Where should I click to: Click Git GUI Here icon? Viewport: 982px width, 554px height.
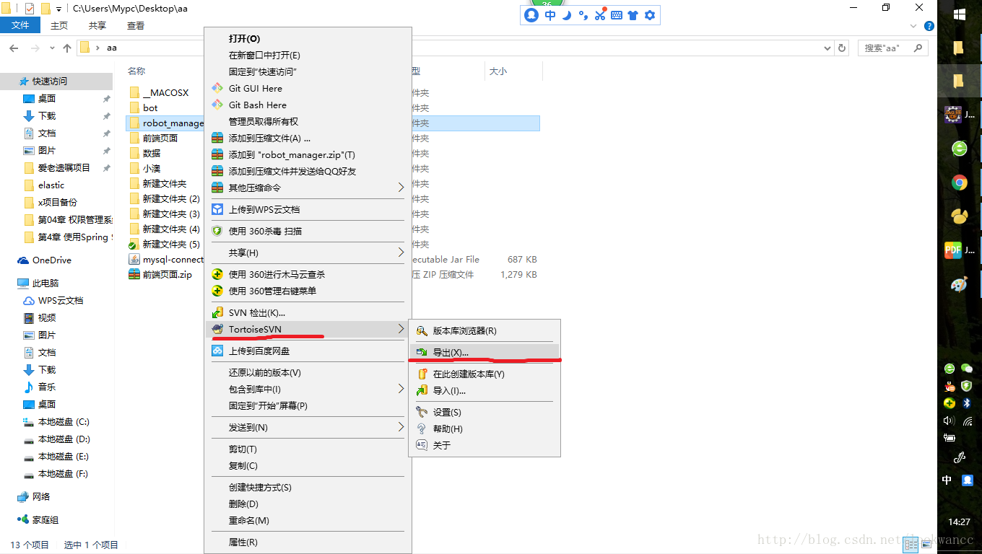point(217,88)
